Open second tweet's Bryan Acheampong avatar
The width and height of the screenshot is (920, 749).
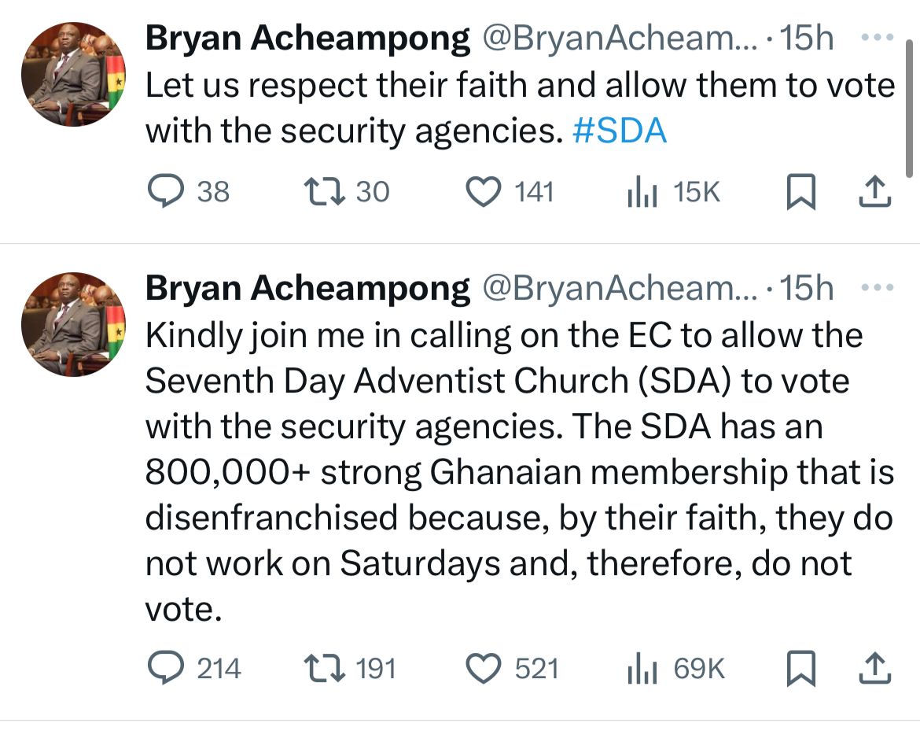[73, 323]
